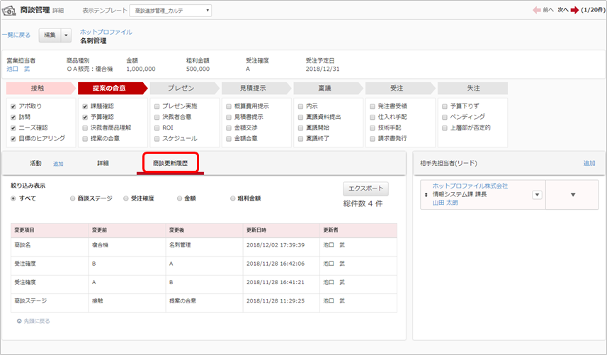Uncheck 目標のヒアリング checkbox
This screenshot has height=355, width=607.
point(13,139)
